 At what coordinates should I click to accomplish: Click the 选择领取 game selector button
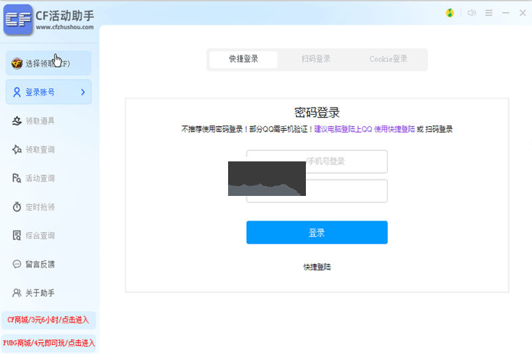[x=49, y=63]
